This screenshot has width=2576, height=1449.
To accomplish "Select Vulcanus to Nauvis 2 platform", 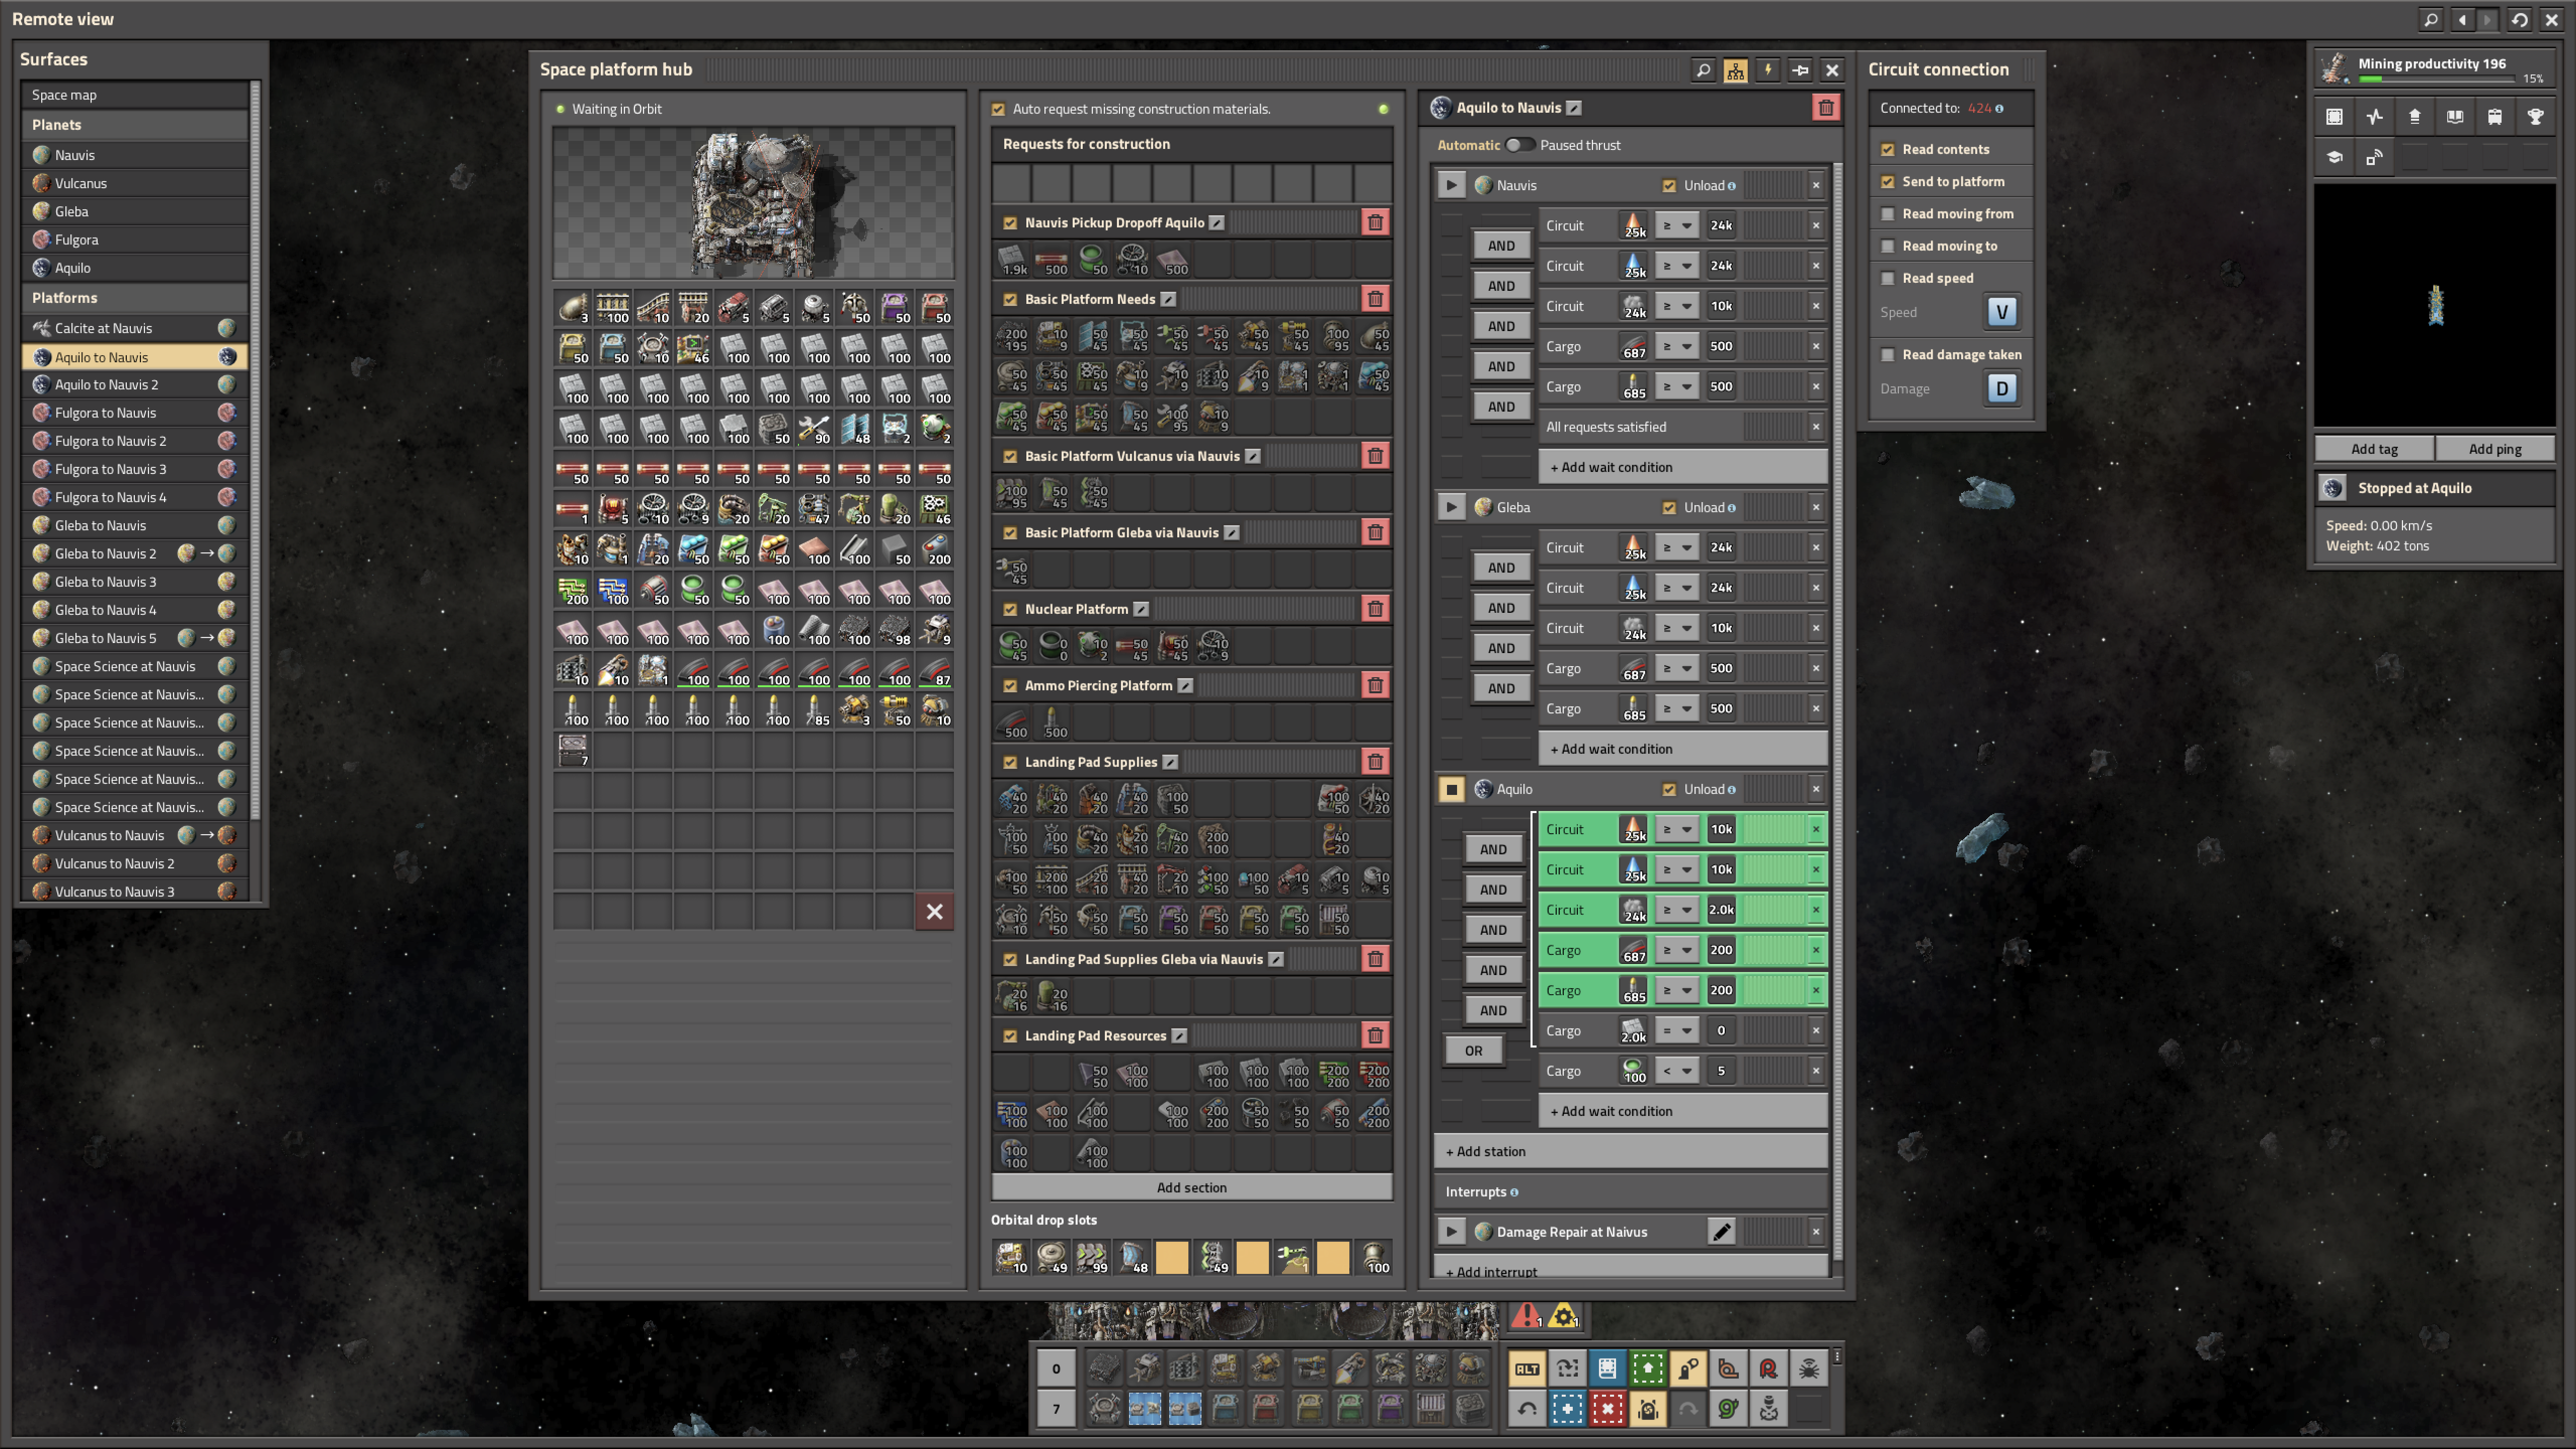I will coord(135,864).
